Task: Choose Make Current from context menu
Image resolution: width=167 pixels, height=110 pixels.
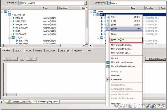Action: [126, 40]
